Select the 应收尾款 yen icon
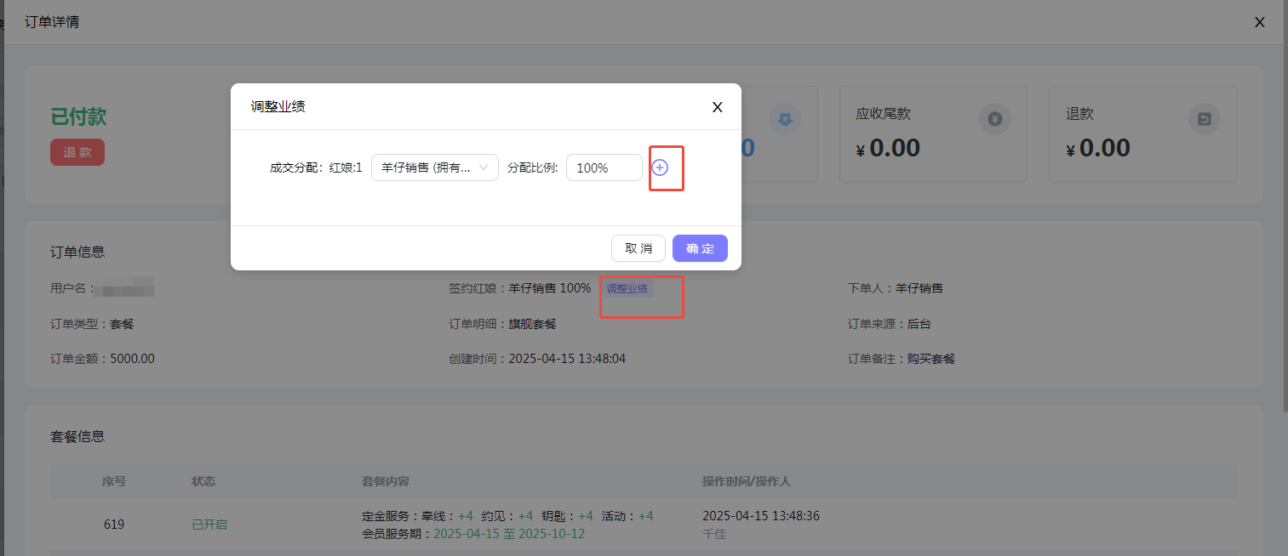Image resolution: width=1288 pixels, height=556 pixels. 995,119
